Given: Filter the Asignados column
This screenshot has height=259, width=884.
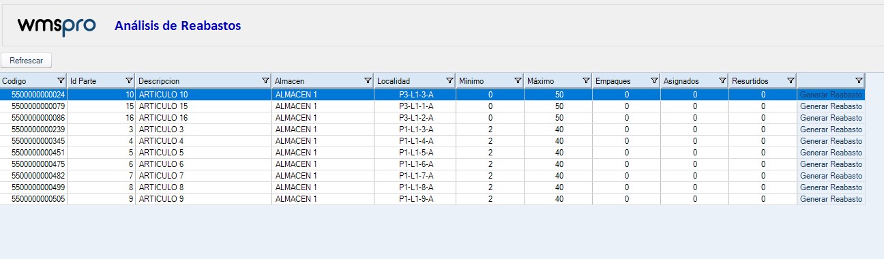Looking at the screenshot, I should [722, 81].
